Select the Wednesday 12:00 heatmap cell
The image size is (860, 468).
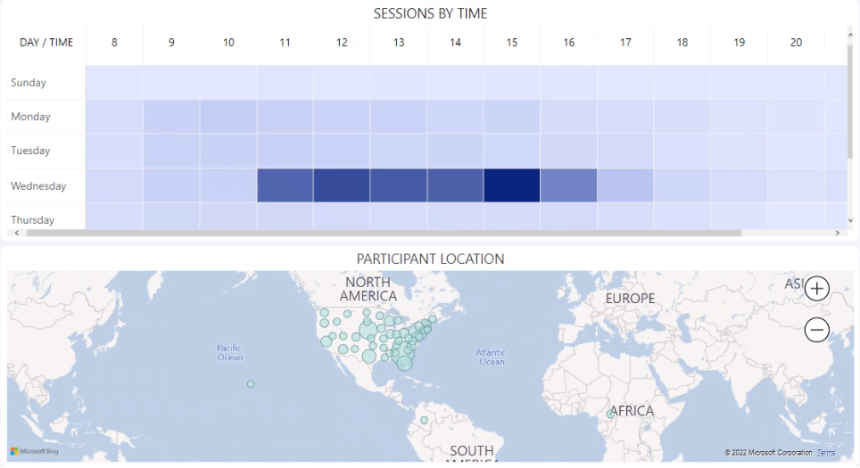pos(342,185)
